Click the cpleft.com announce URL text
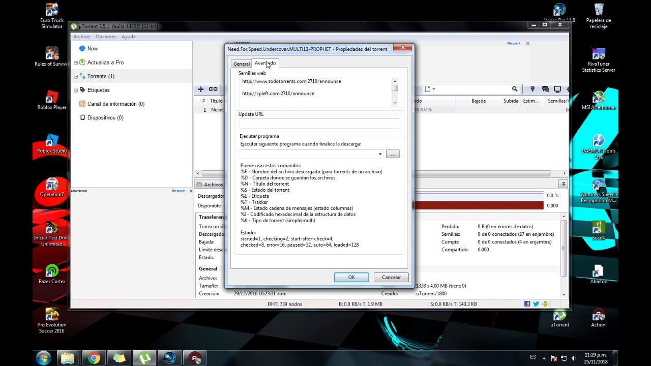Screen dimensions: 651x366 click(278, 94)
